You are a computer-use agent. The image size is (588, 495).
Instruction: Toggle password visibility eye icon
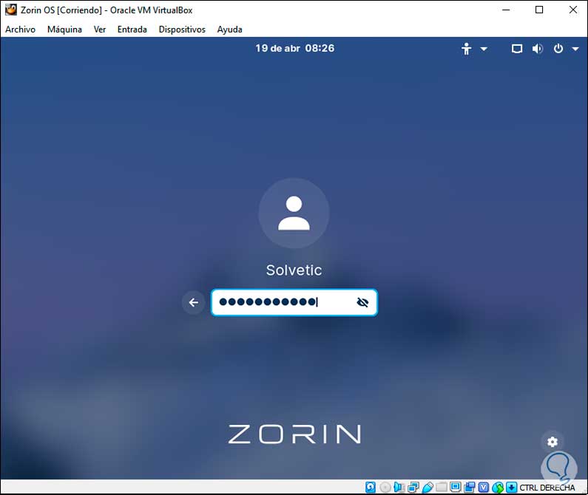click(362, 302)
